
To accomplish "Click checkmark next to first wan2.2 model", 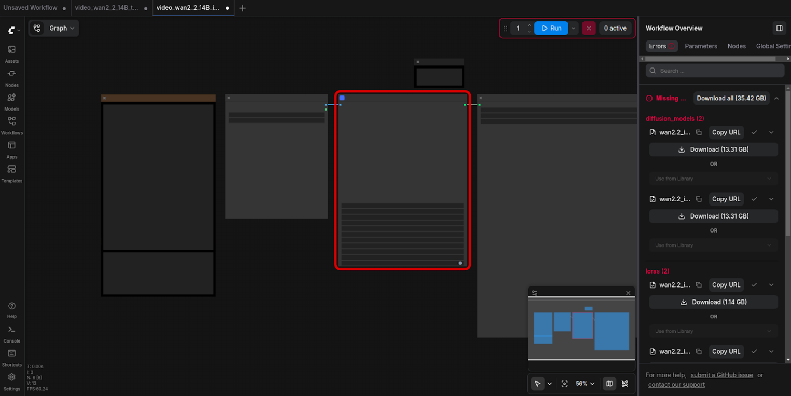I will click(x=754, y=132).
